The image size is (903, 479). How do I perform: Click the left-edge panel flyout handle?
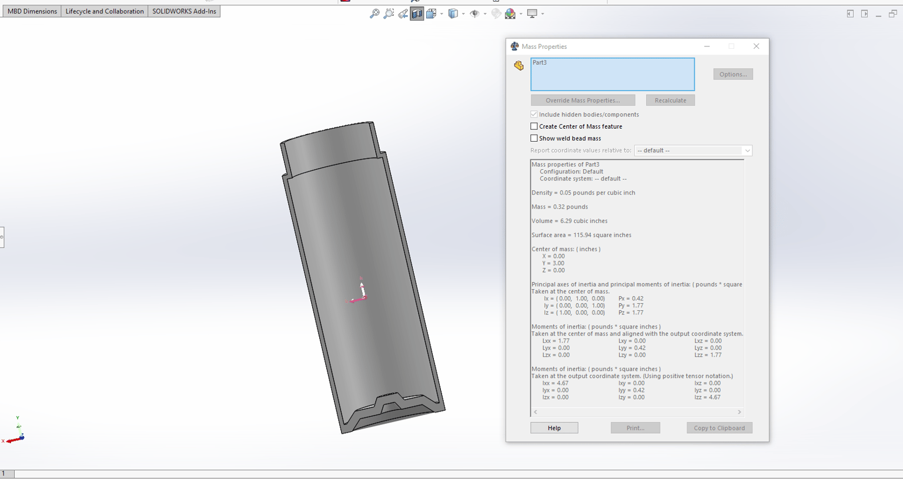tap(2, 237)
